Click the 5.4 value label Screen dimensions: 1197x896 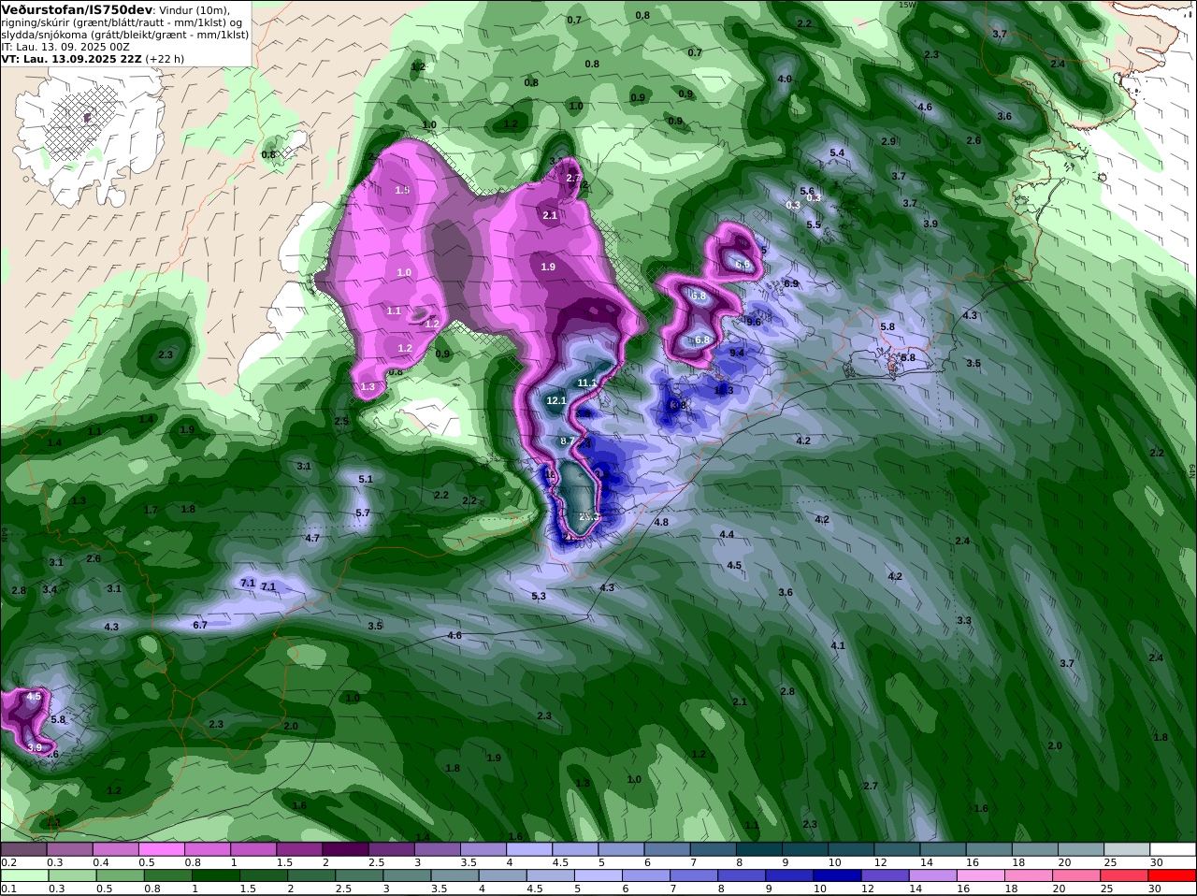[x=837, y=152]
